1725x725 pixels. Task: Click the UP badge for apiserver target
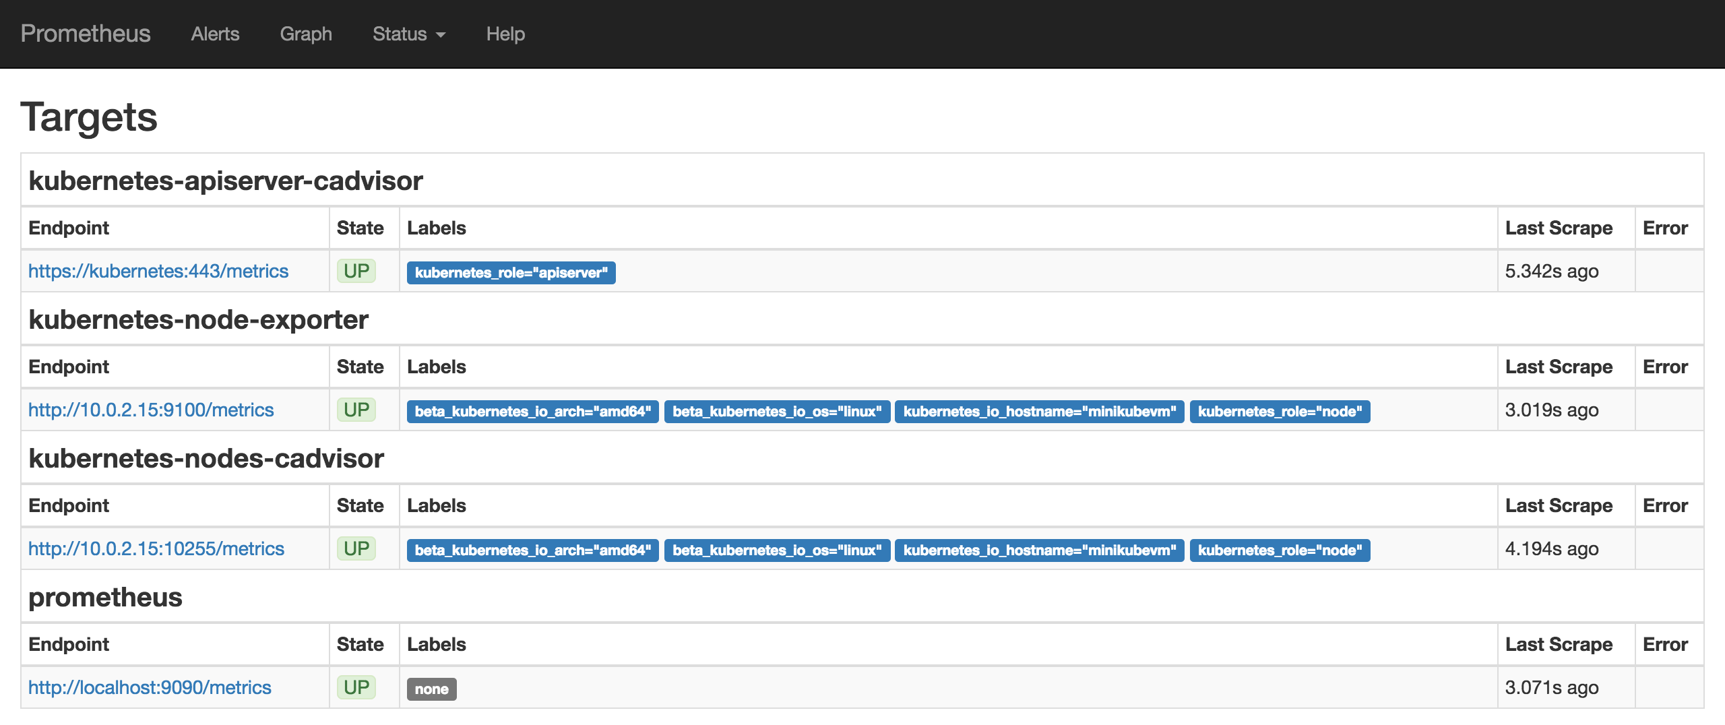tap(356, 271)
